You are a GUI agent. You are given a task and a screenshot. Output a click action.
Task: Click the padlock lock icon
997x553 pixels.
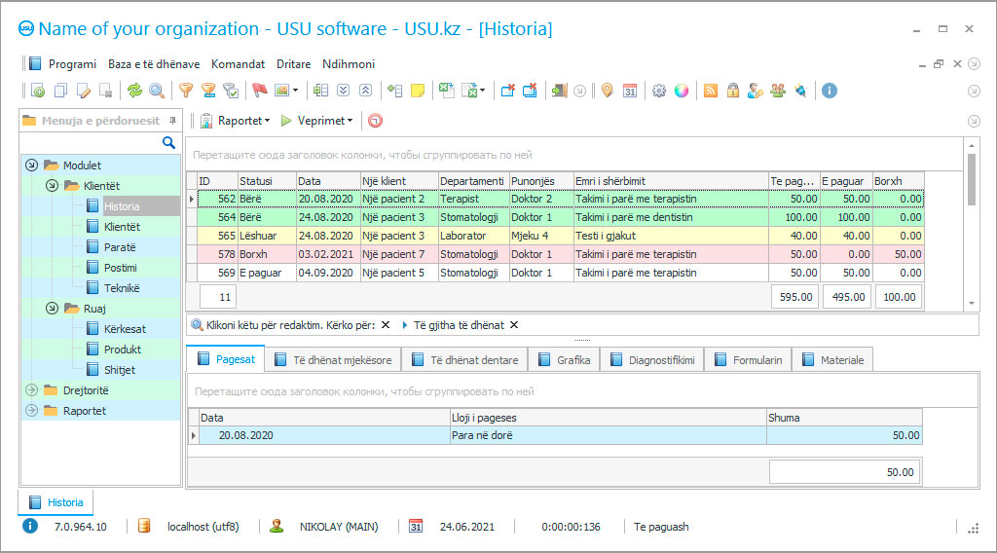click(x=733, y=91)
